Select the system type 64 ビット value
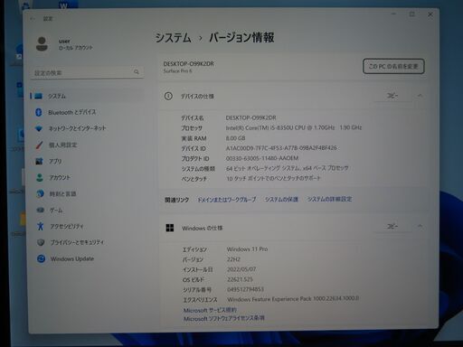Viewport: 463px width, 347px height. [287, 168]
